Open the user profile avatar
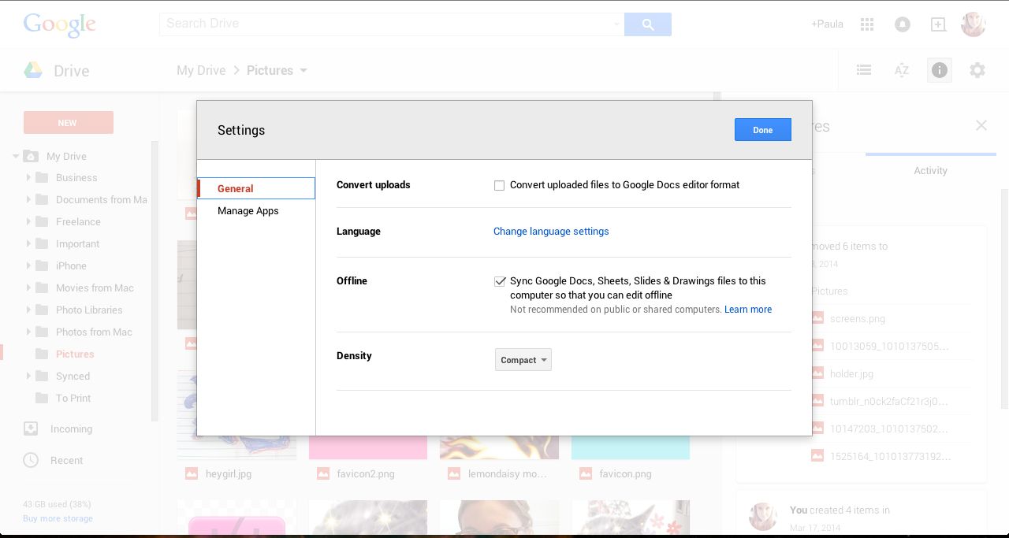 tap(974, 24)
